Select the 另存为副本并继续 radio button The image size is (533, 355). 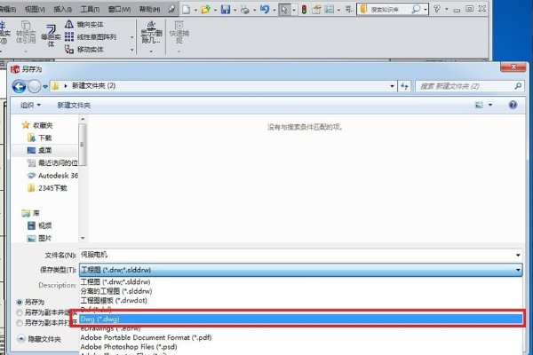click(20, 312)
